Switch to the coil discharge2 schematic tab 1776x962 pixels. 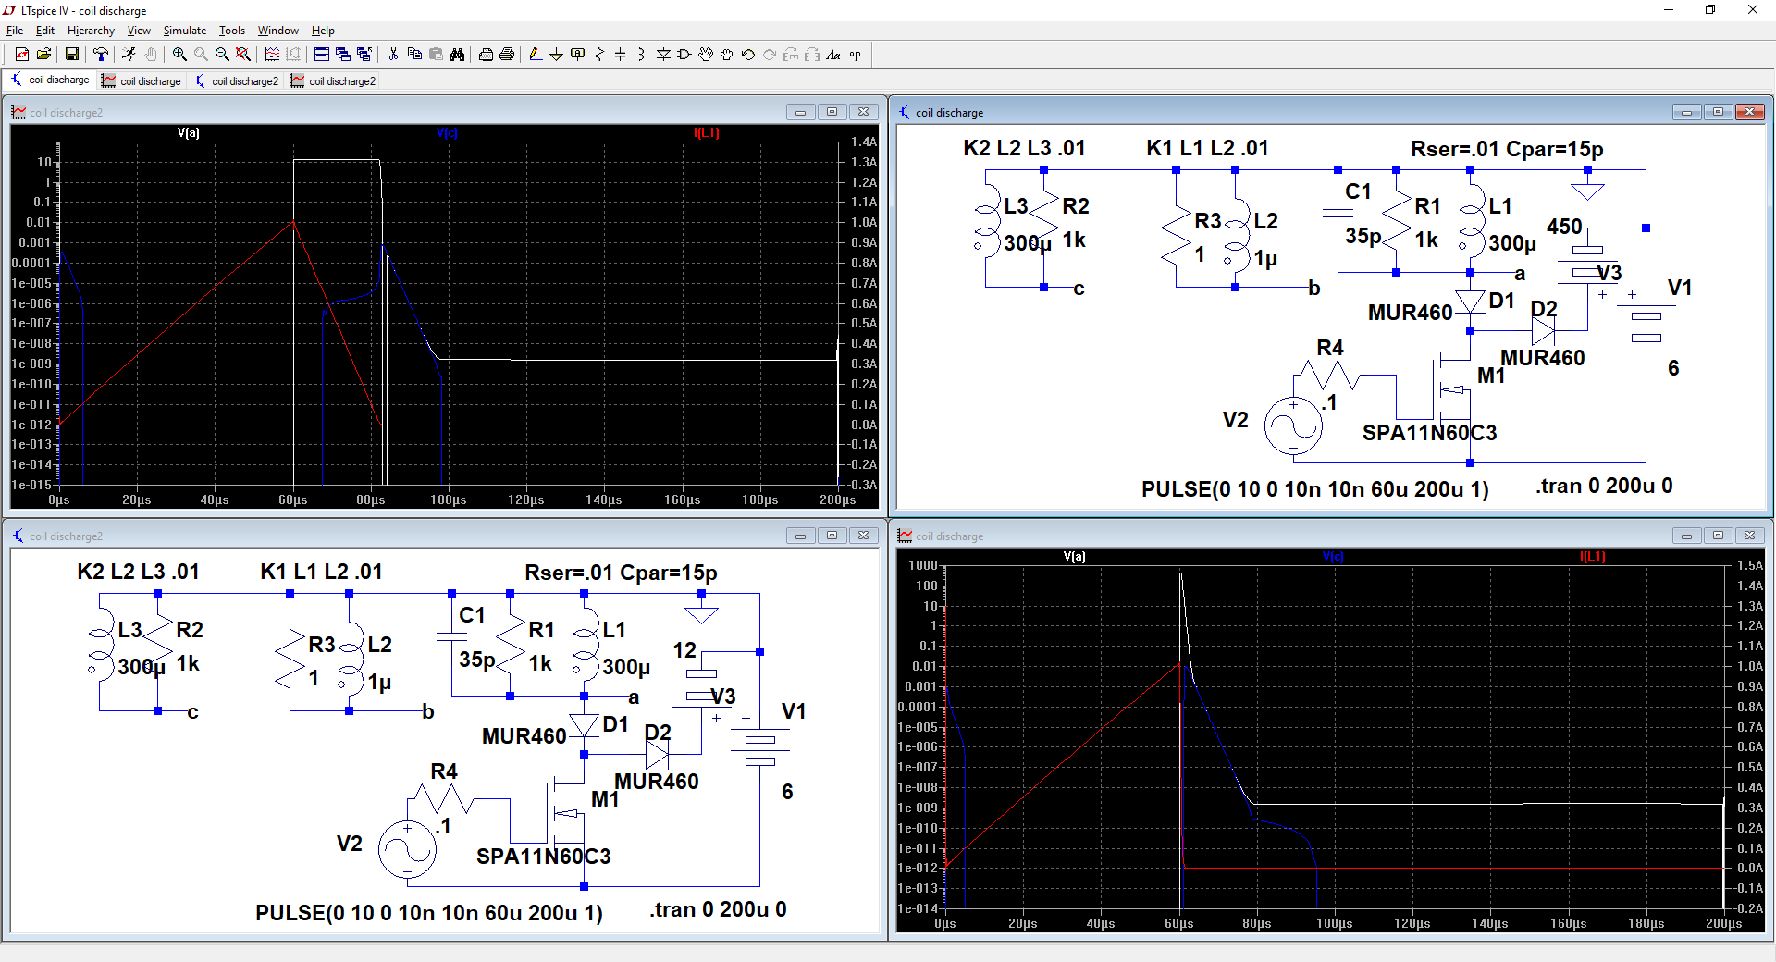pos(236,81)
